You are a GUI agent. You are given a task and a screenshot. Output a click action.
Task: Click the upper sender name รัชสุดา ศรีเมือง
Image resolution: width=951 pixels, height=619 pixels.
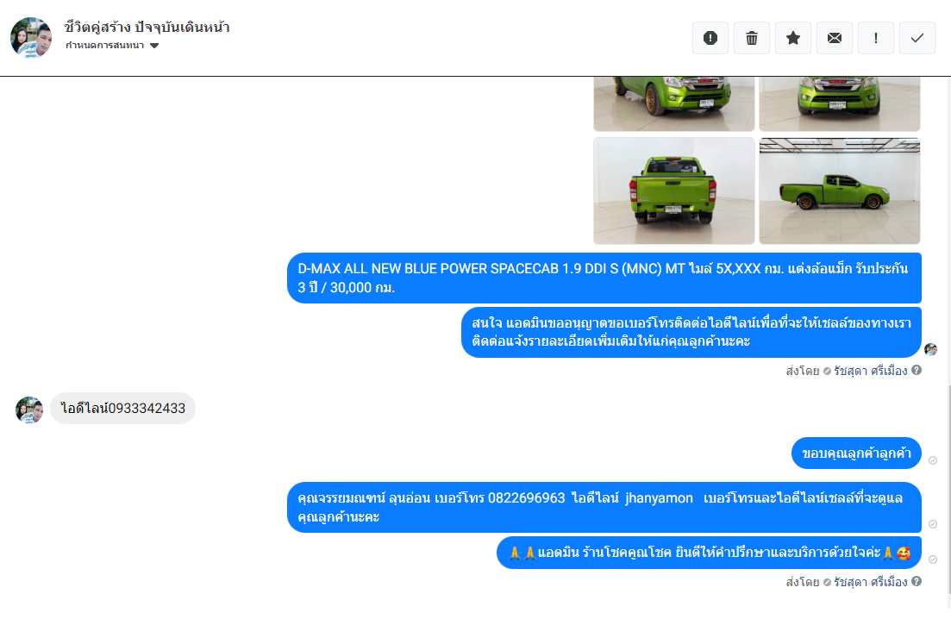click(x=870, y=371)
